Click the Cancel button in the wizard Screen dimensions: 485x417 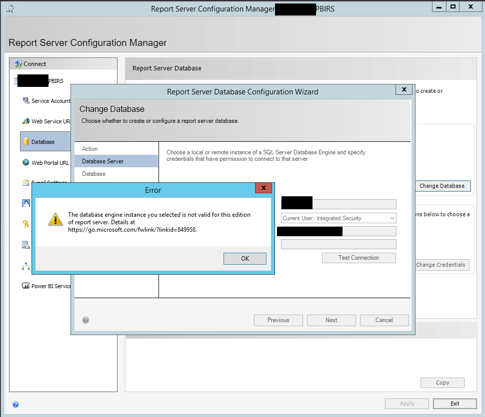coord(384,320)
